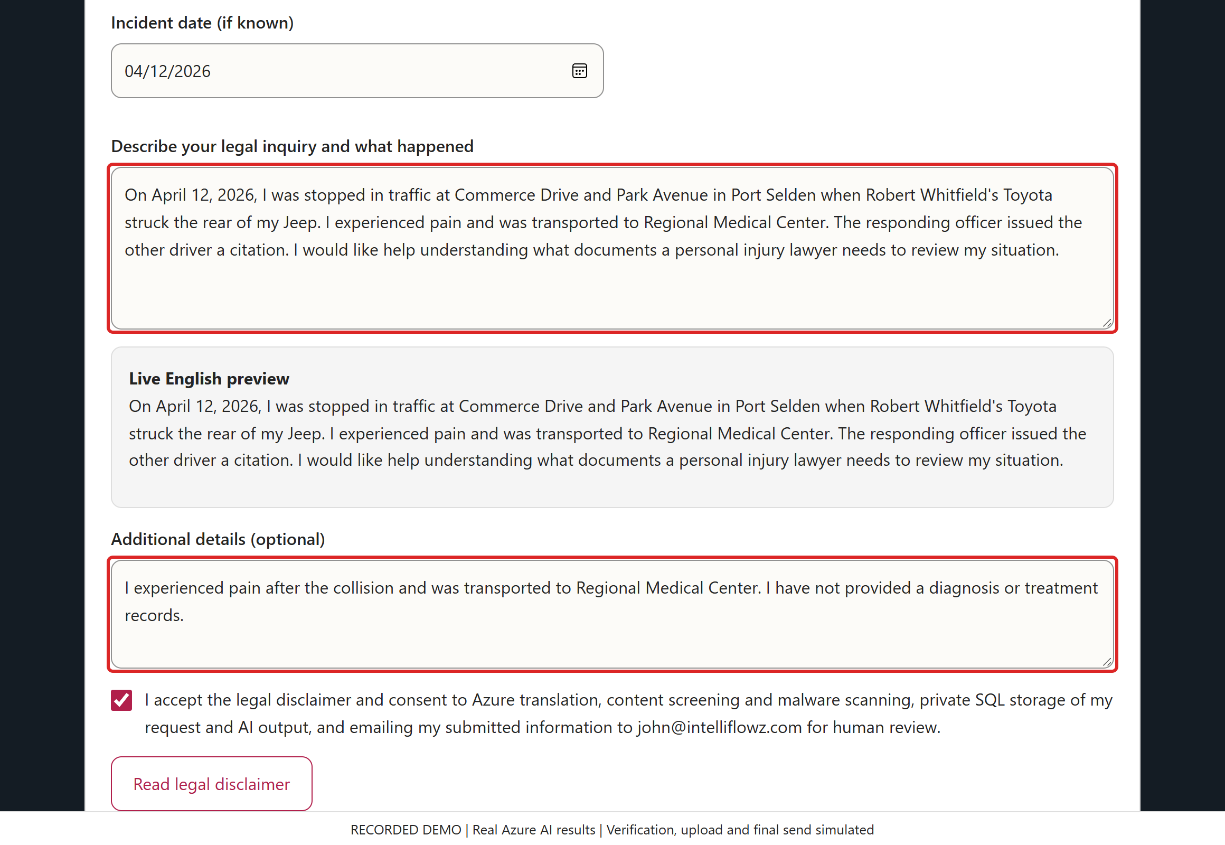Click the month portion of the date
This screenshot has height=845, width=1225.
click(135, 71)
